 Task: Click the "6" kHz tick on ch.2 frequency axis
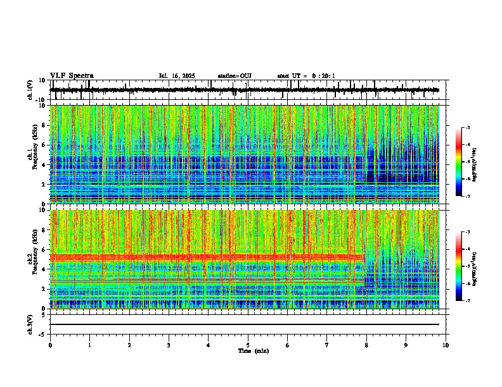44,250
